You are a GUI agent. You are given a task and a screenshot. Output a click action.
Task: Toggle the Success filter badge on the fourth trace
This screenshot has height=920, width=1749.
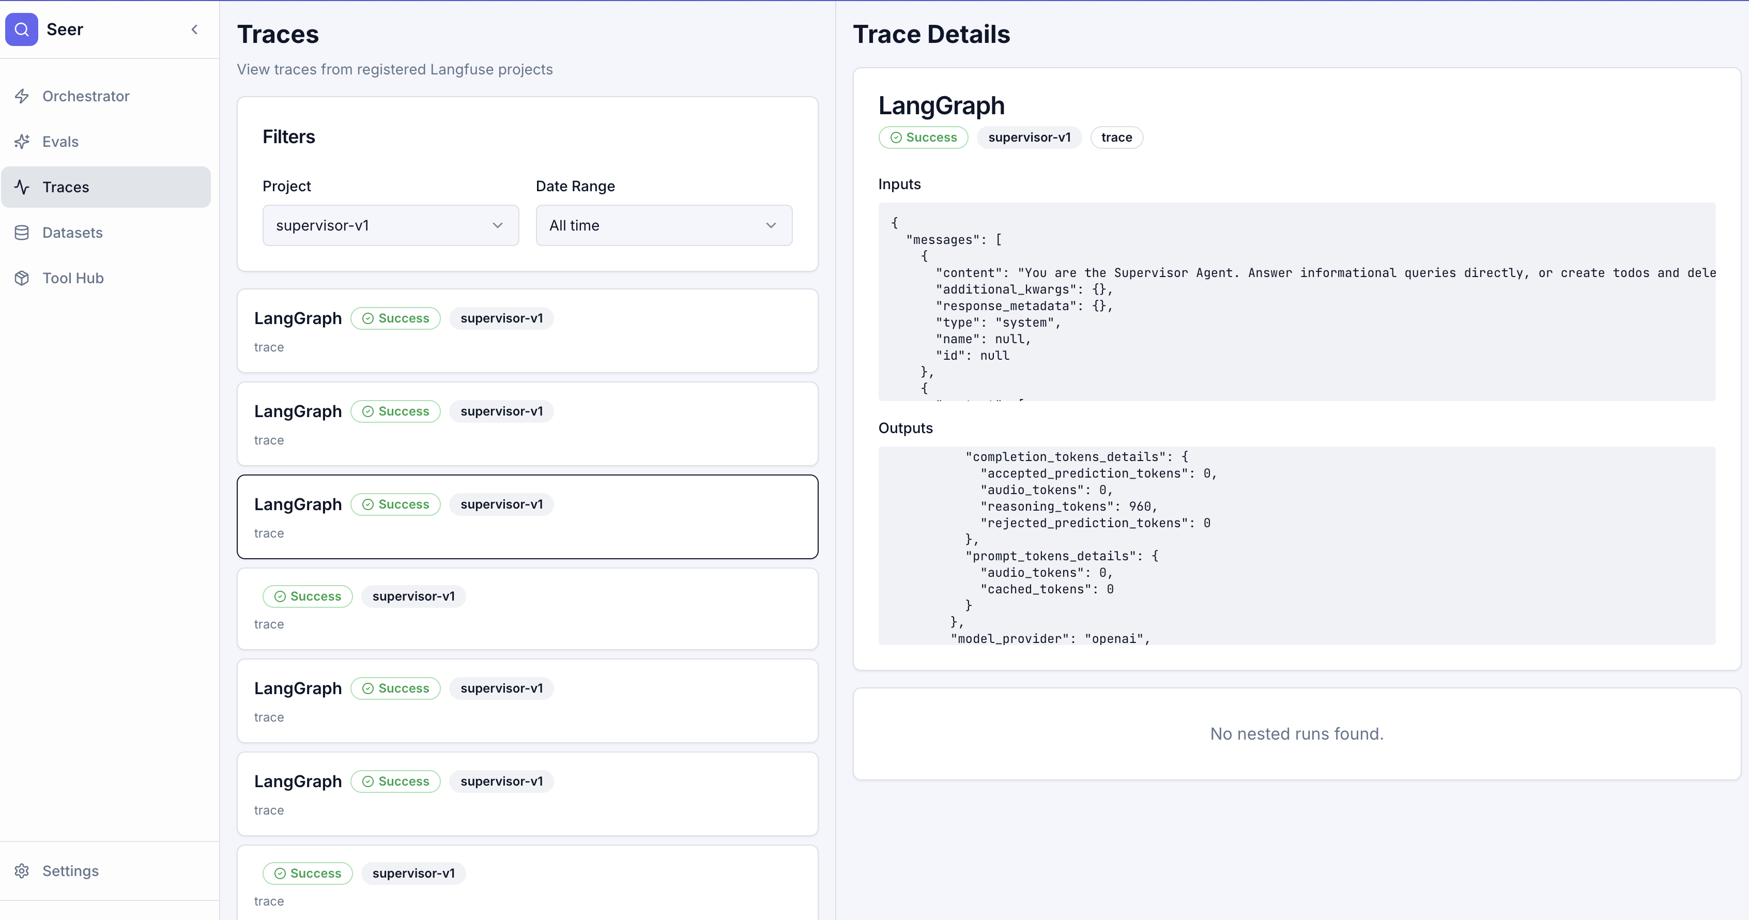[x=307, y=596]
